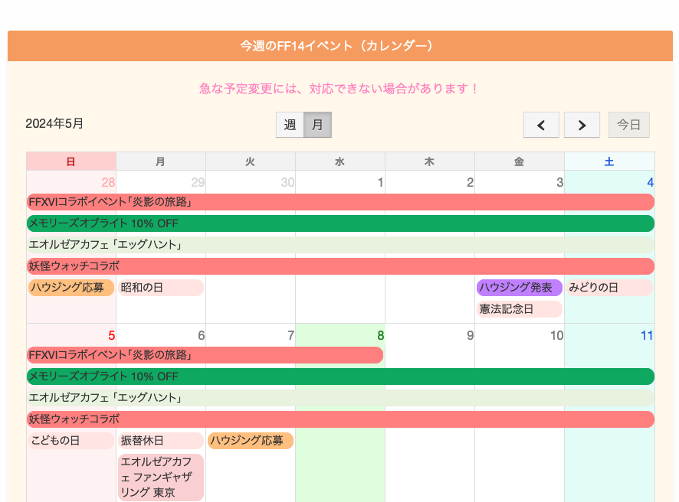This screenshot has height=502, width=679.
Task: Open FFXVIコラボイベント event in week of 28
Action: tap(340, 202)
